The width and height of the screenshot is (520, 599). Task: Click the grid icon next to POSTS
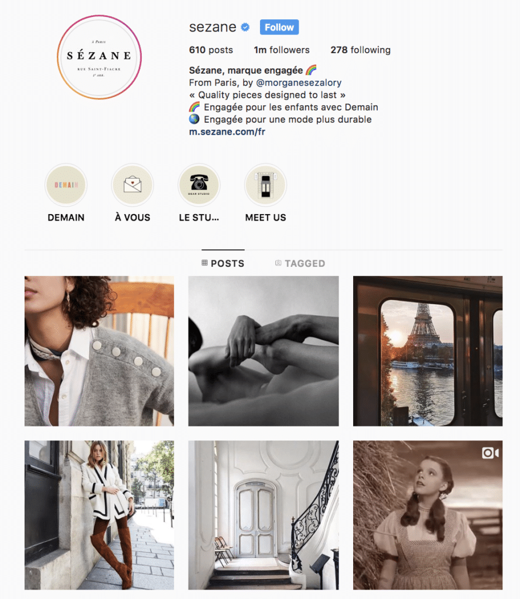(x=204, y=263)
